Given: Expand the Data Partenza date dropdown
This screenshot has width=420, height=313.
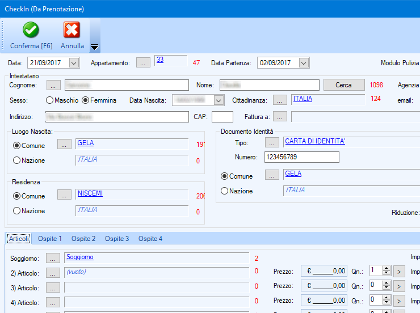Looking at the screenshot, I should click(x=304, y=63).
